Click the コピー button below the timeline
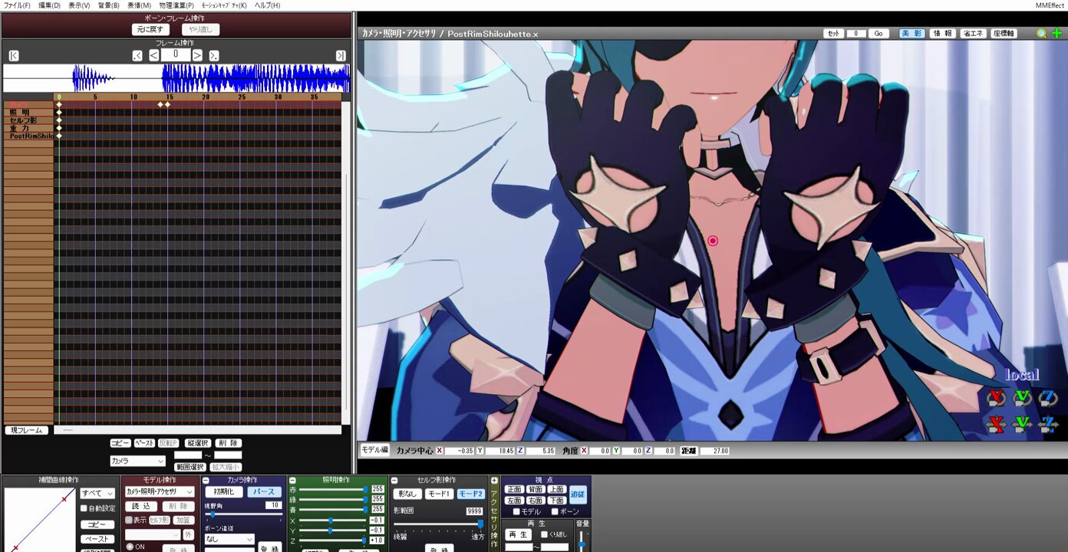 click(x=120, y=443)
